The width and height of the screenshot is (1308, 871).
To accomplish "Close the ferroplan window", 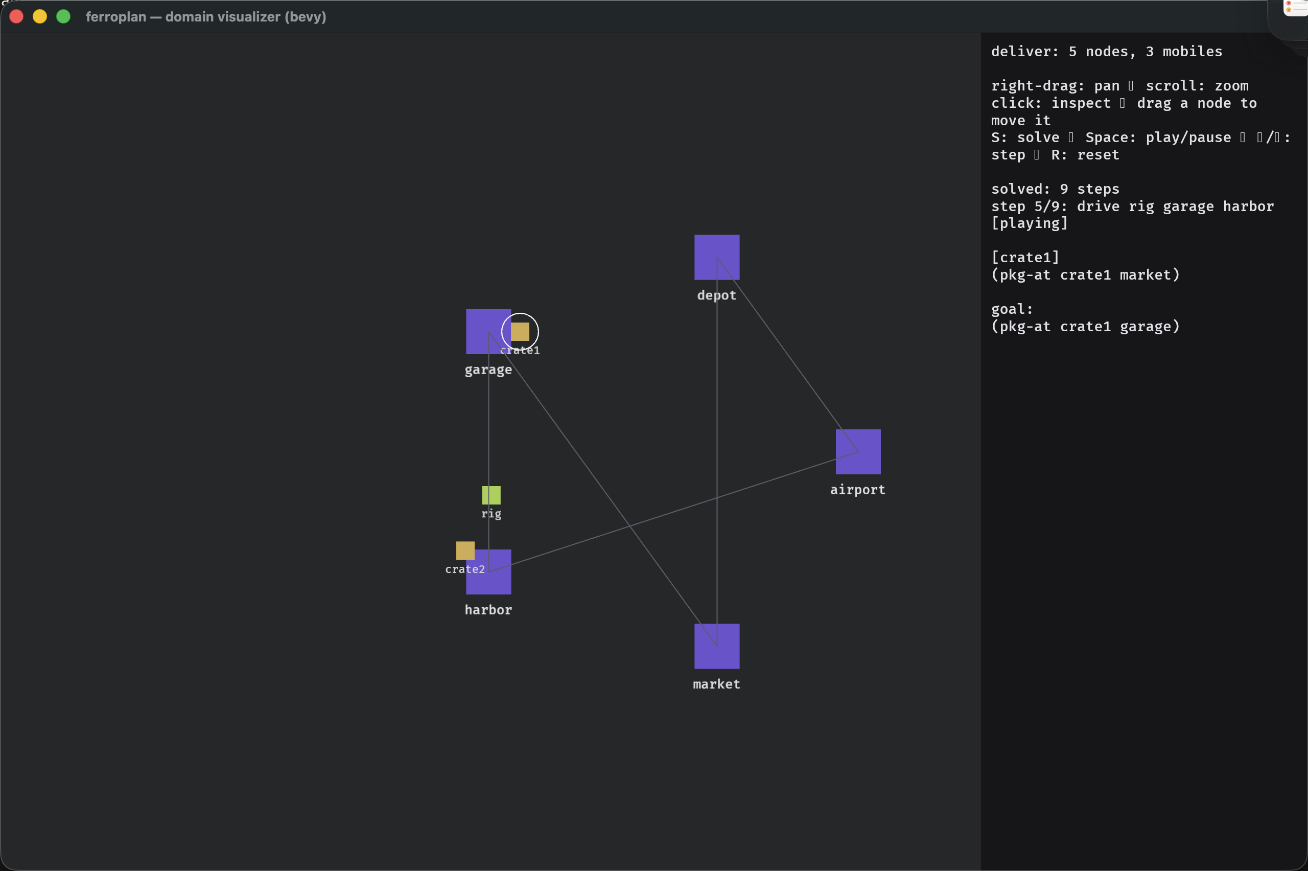I will 16,17.
